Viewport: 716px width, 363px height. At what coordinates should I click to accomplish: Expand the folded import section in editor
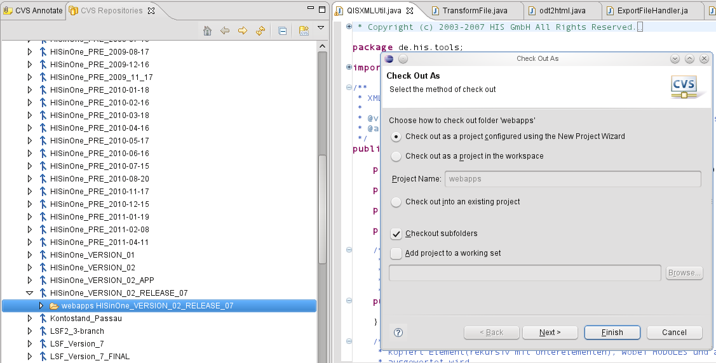349,67
